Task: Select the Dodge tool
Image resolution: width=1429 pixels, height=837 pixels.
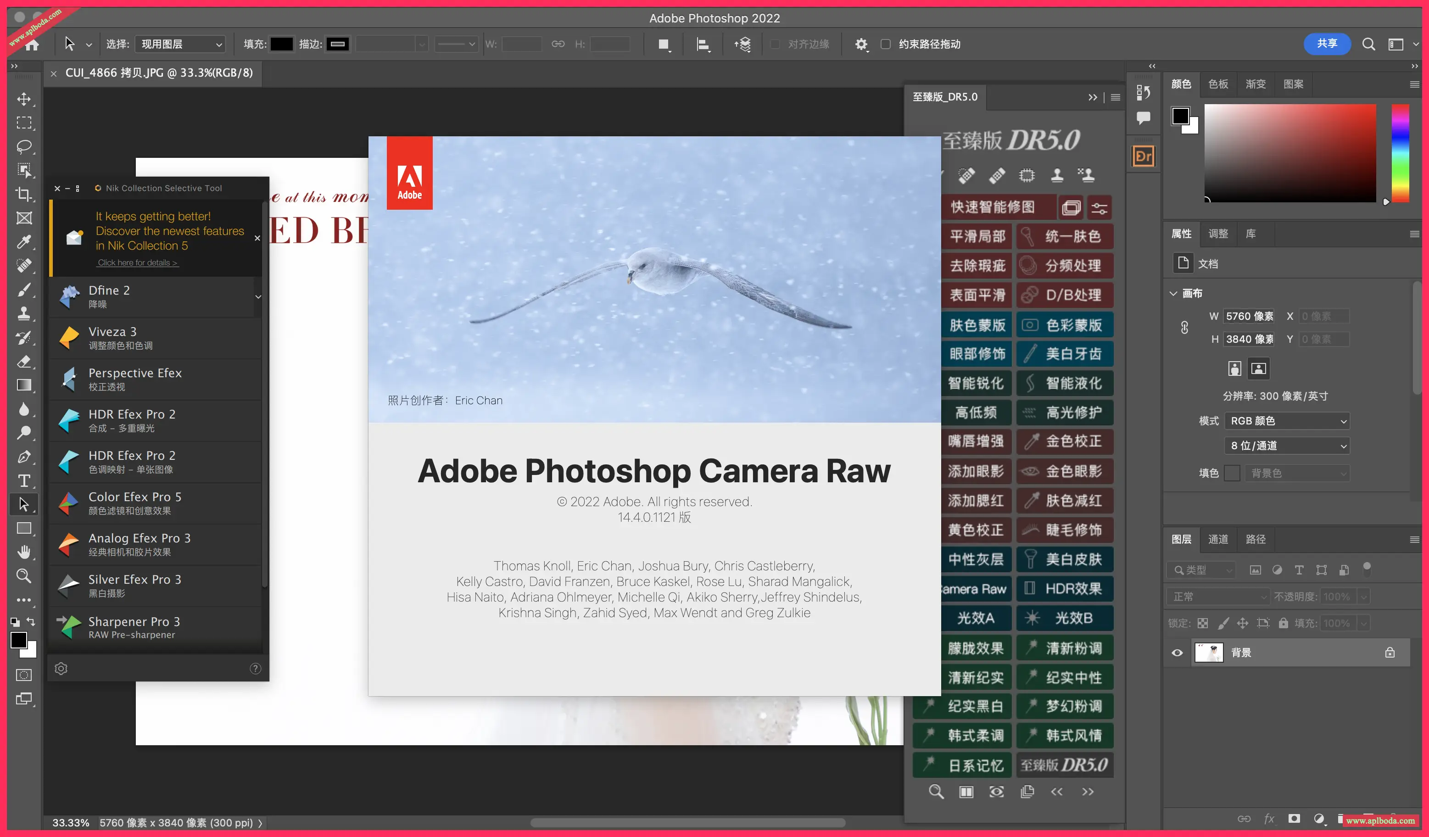Action: coord(24,433)
